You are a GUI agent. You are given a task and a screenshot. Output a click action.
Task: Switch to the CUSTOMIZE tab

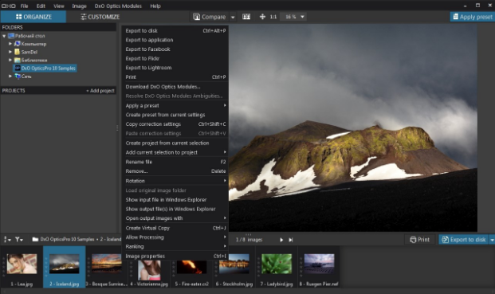click(x=100, y=17)
